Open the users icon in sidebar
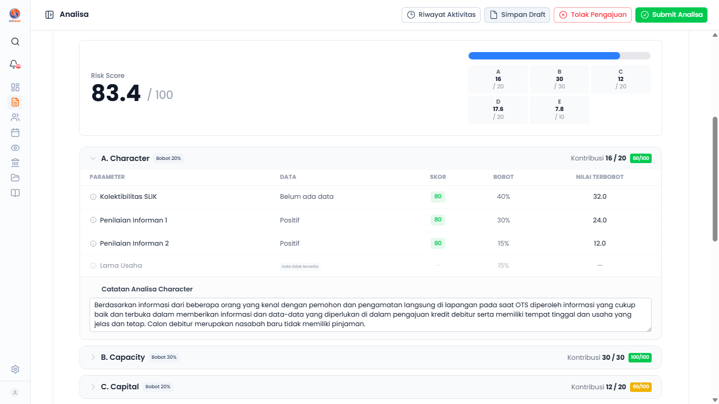The width and height of the screenshot is (719, 404). pos(15,117)
